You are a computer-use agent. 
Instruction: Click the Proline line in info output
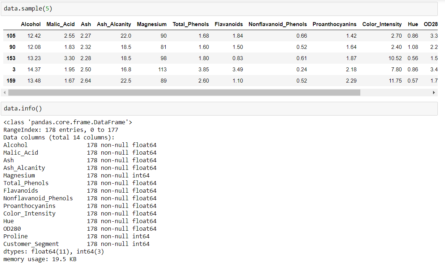click(76, 236)
